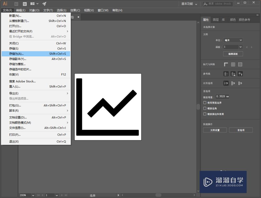Toggle the grid display icon

[x=233, y=64]
